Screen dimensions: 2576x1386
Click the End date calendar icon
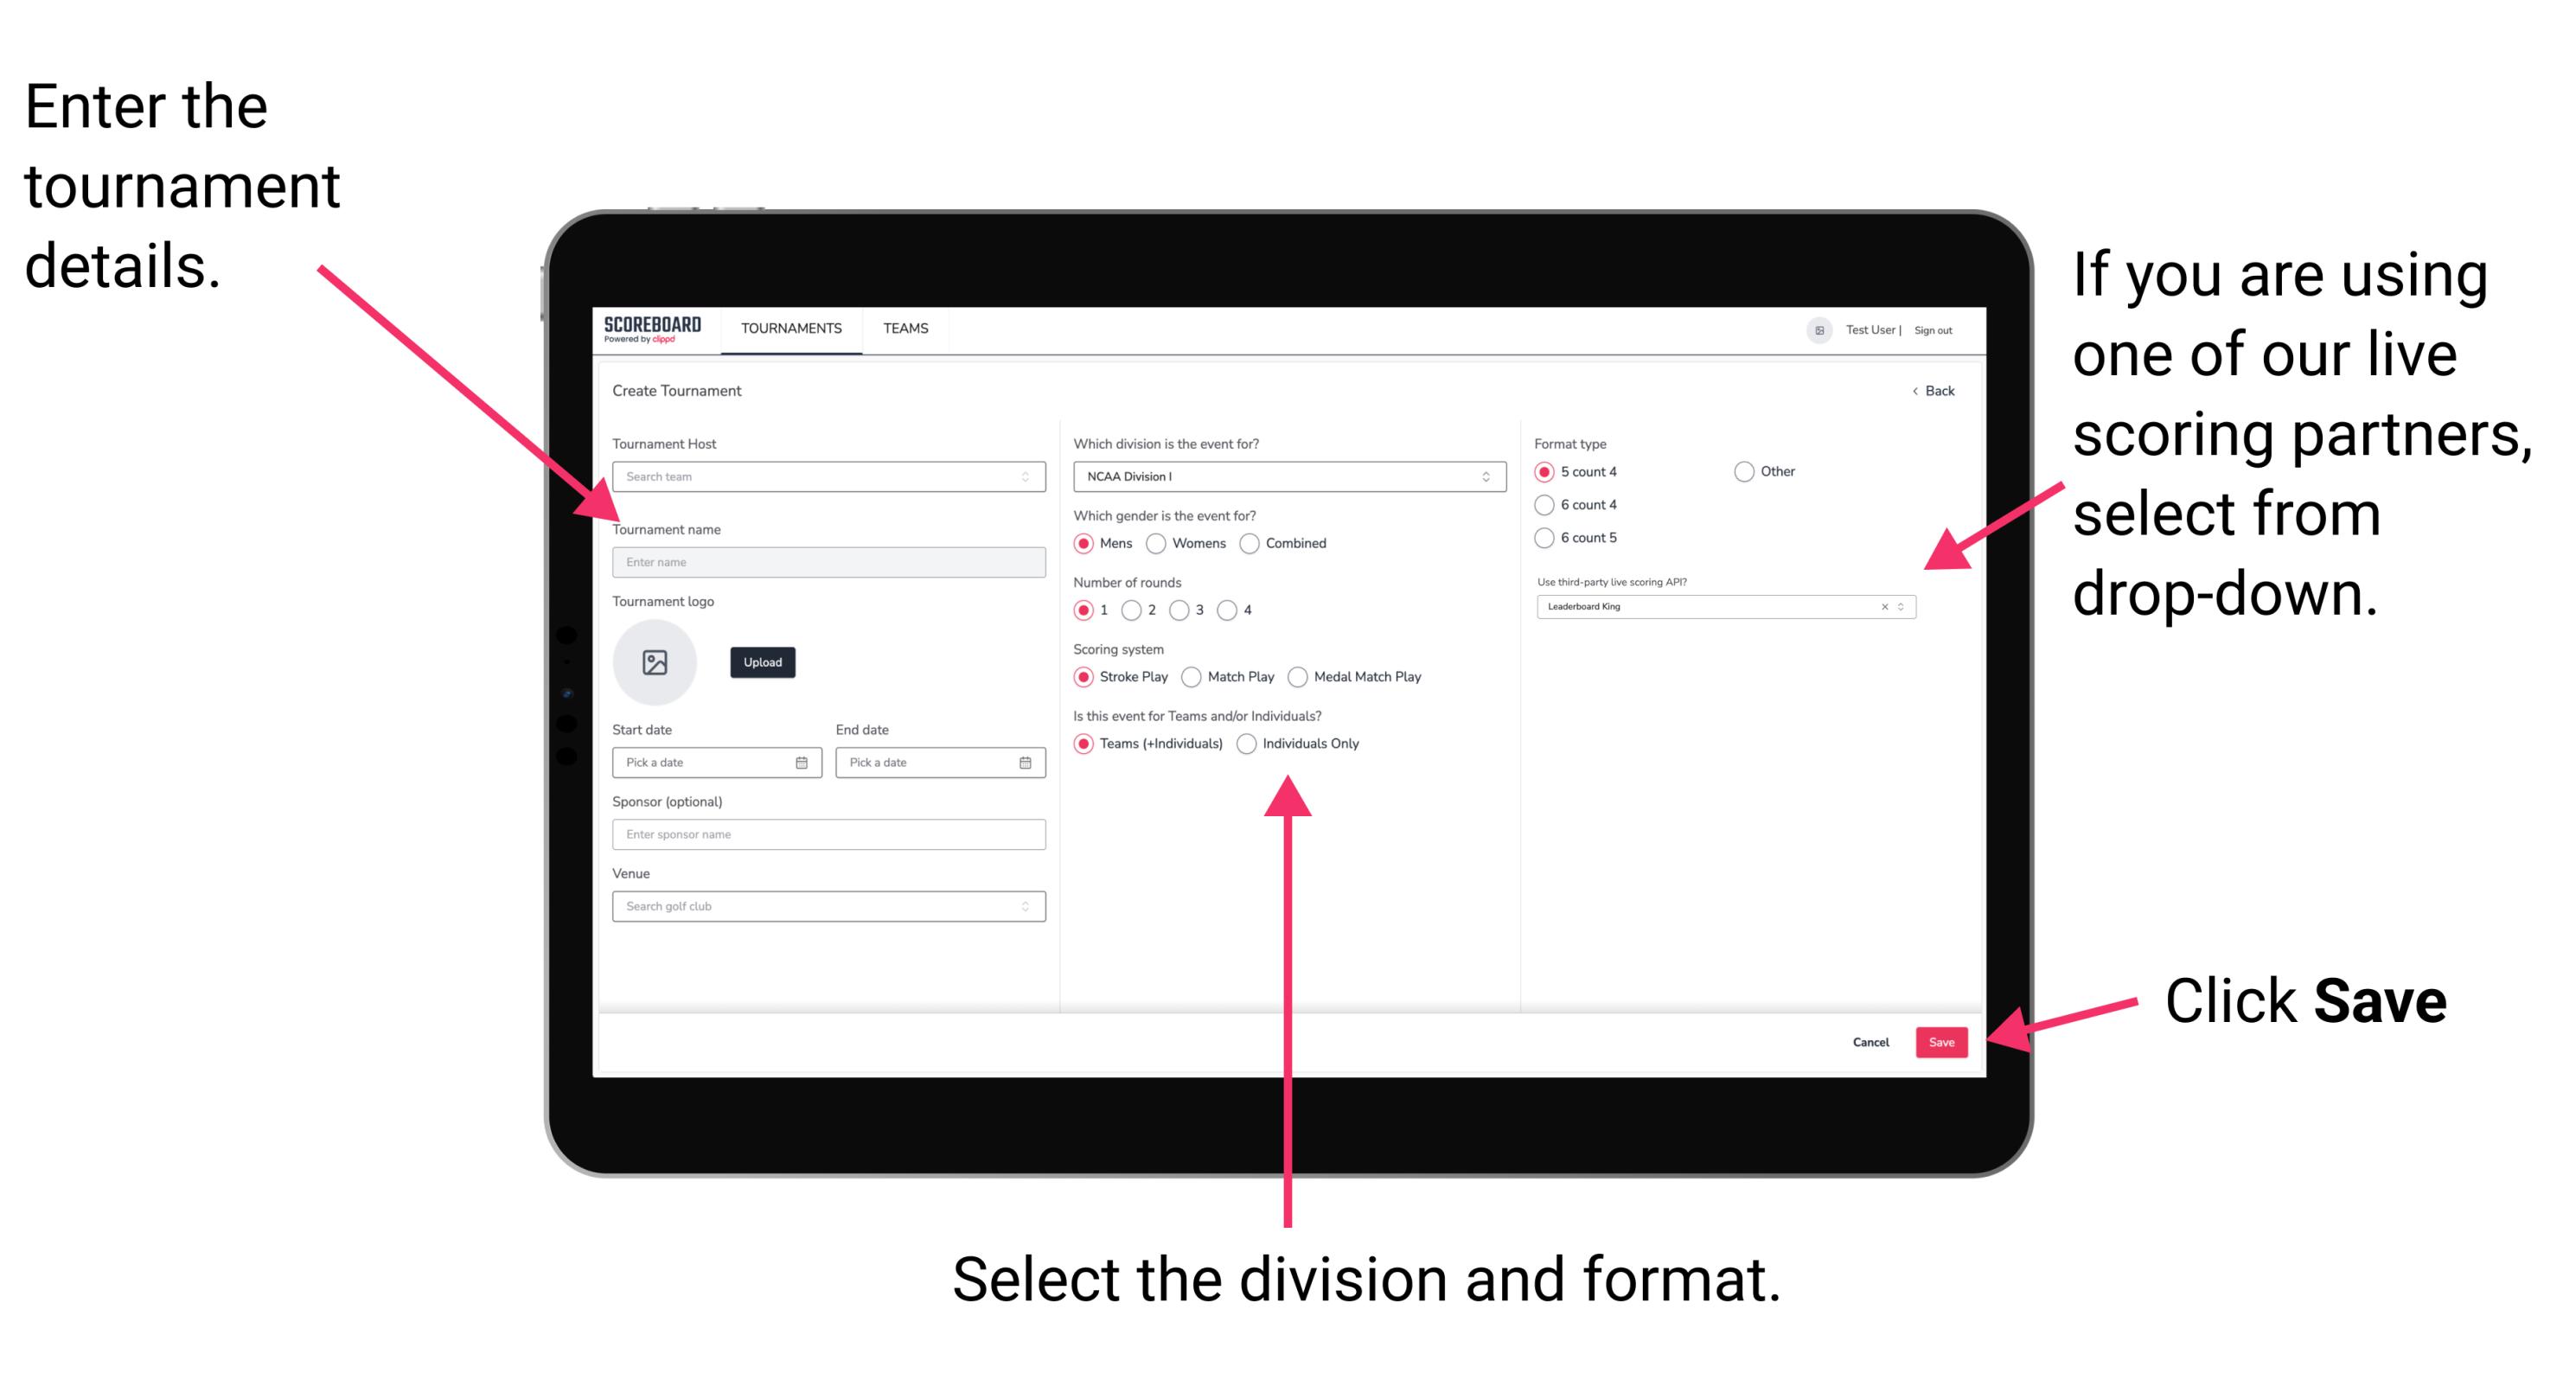pos(1026,763)
